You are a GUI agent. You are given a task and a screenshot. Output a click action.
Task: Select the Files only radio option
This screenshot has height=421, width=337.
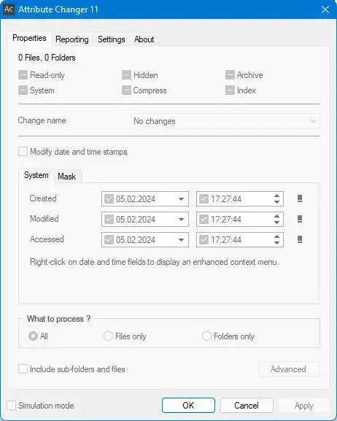click(x=108, y=336)
